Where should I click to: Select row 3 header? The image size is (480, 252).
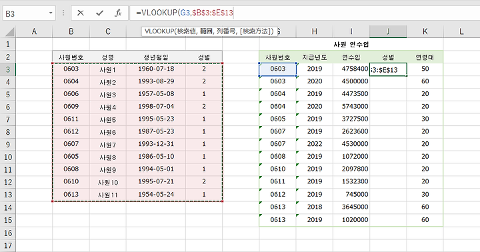pyautogui.click(x=8, y=69)
